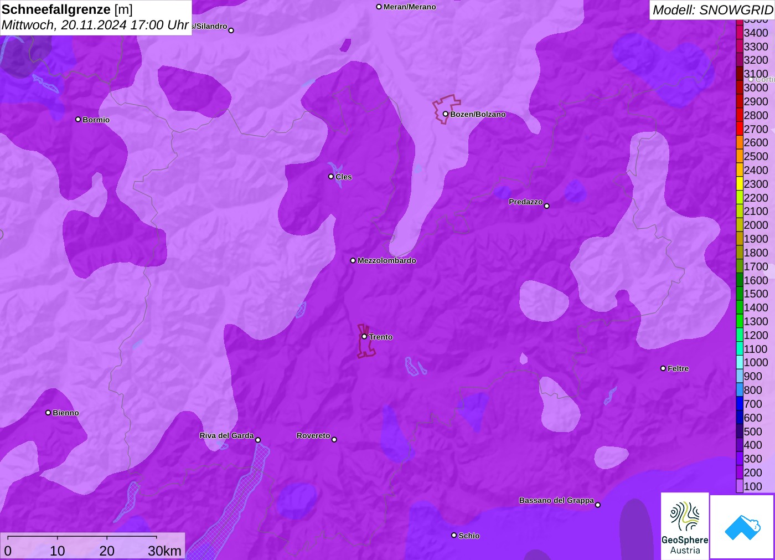Image resolution: width=775 pixels, height=560 pixels.
Task: Click the '500' legend value
Action: [x=753, y=431]
